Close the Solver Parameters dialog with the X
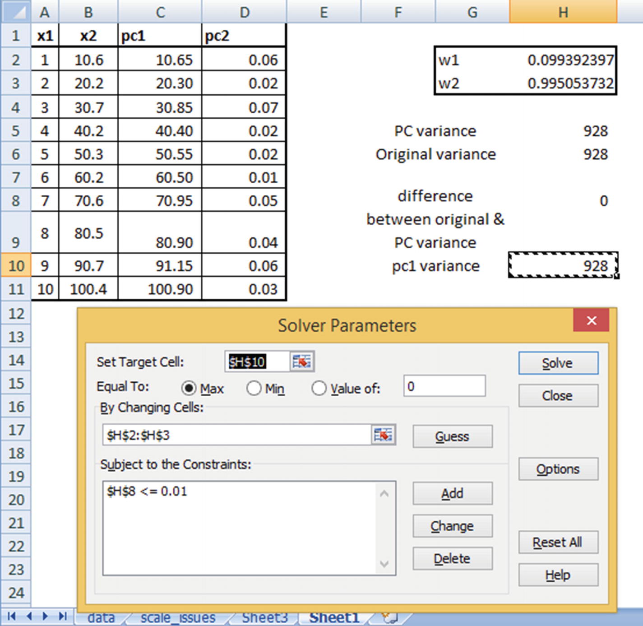The image size is (643, 626). tap(592, 320)
